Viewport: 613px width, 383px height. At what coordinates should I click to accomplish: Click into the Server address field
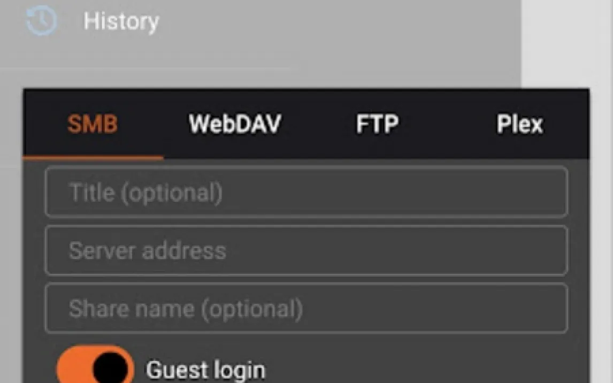306,251
